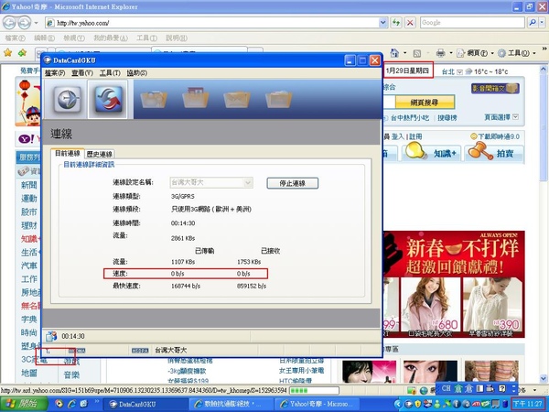Click the Google search input field
The height and width of the screenshot is (412, 549).
pyautogui.click(x=472, y=23)
